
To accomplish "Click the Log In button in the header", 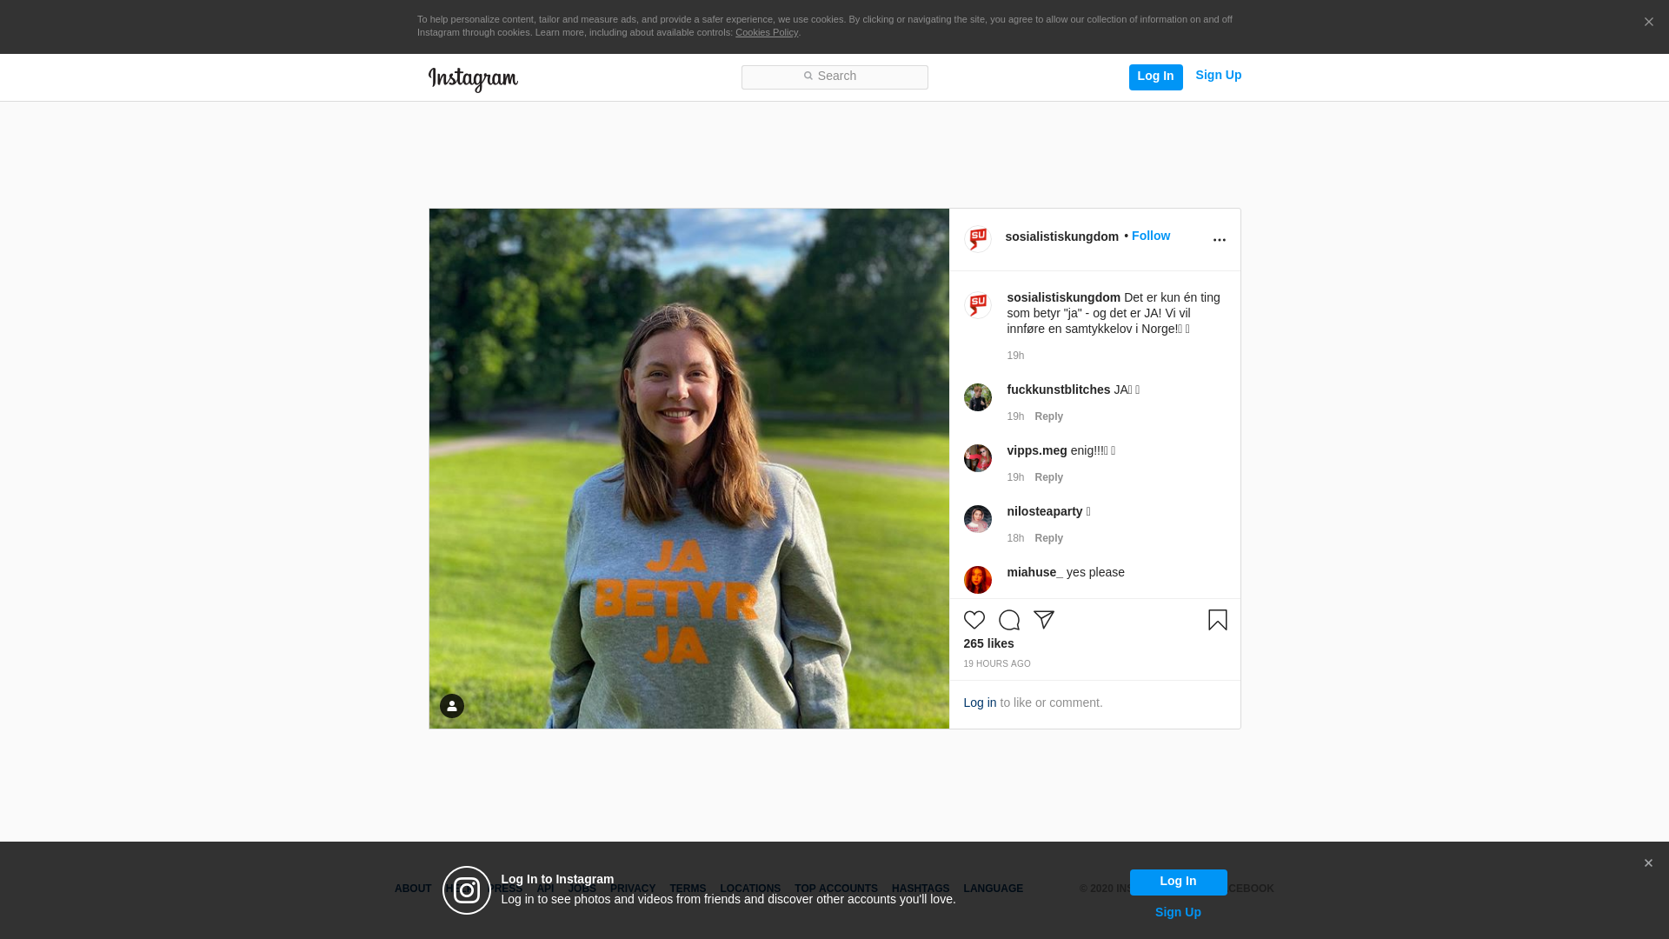I will 1155,77.
